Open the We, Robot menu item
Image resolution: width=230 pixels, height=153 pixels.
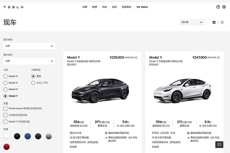click(142, 7)
